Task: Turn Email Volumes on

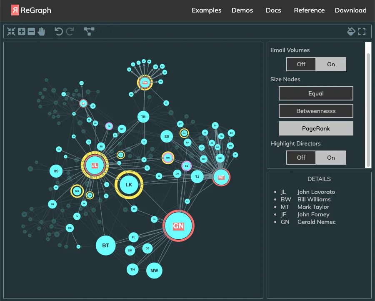Action: 331,64
